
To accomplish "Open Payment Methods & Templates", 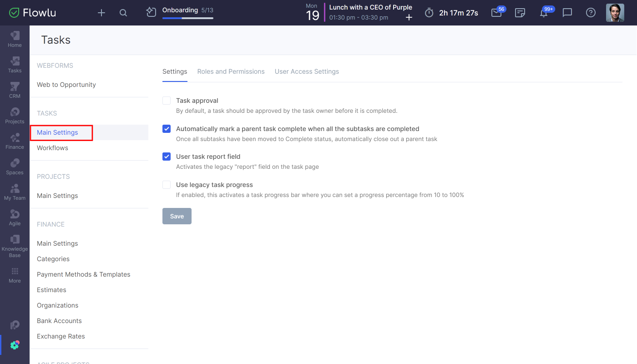I will click(84, 274).
